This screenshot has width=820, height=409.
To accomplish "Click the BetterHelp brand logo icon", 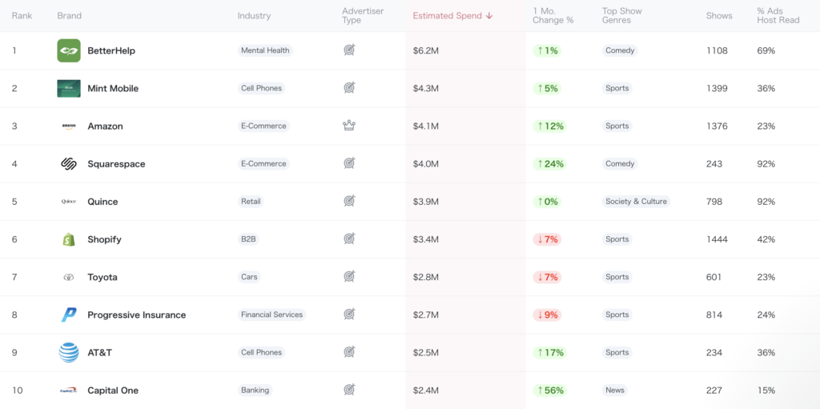I will point(69,50).
